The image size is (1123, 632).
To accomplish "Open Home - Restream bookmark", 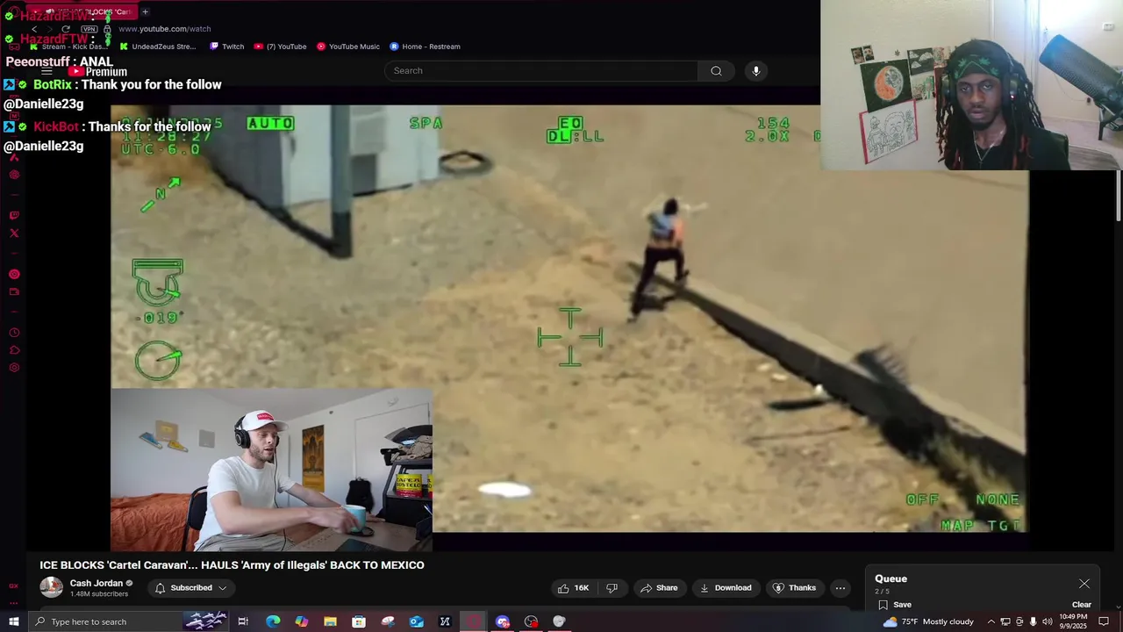I will 425,47.
